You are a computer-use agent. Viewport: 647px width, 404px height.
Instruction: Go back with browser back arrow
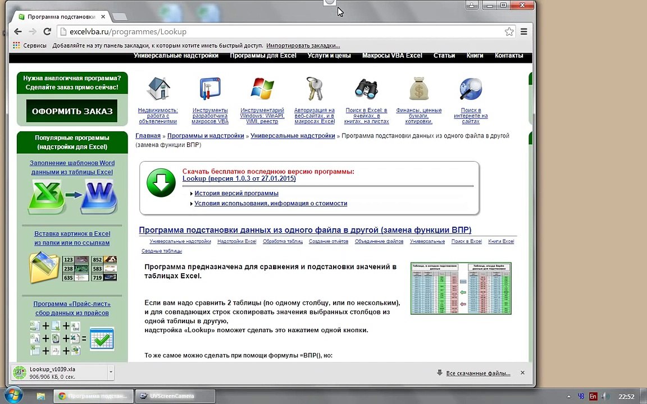pos(18,32)
